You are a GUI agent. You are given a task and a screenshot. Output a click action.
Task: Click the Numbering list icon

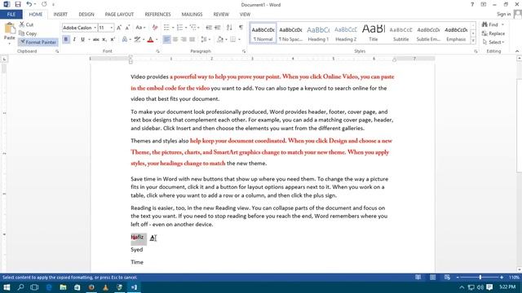179,28
